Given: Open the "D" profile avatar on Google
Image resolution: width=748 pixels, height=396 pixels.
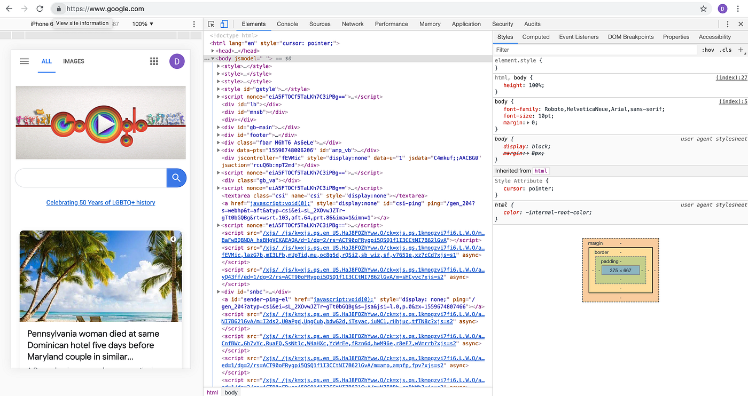Looking at the screenshot, I should [176, 61].
